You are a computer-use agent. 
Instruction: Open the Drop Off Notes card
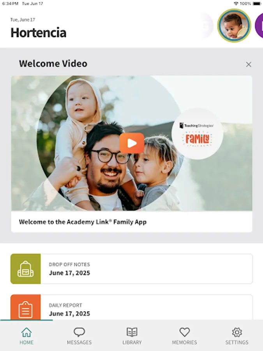132,269
